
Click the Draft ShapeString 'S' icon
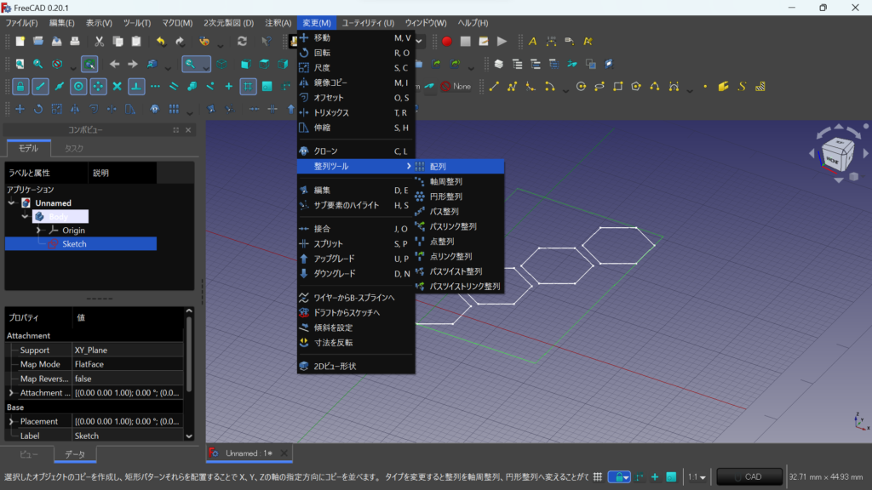click(742, 86)
